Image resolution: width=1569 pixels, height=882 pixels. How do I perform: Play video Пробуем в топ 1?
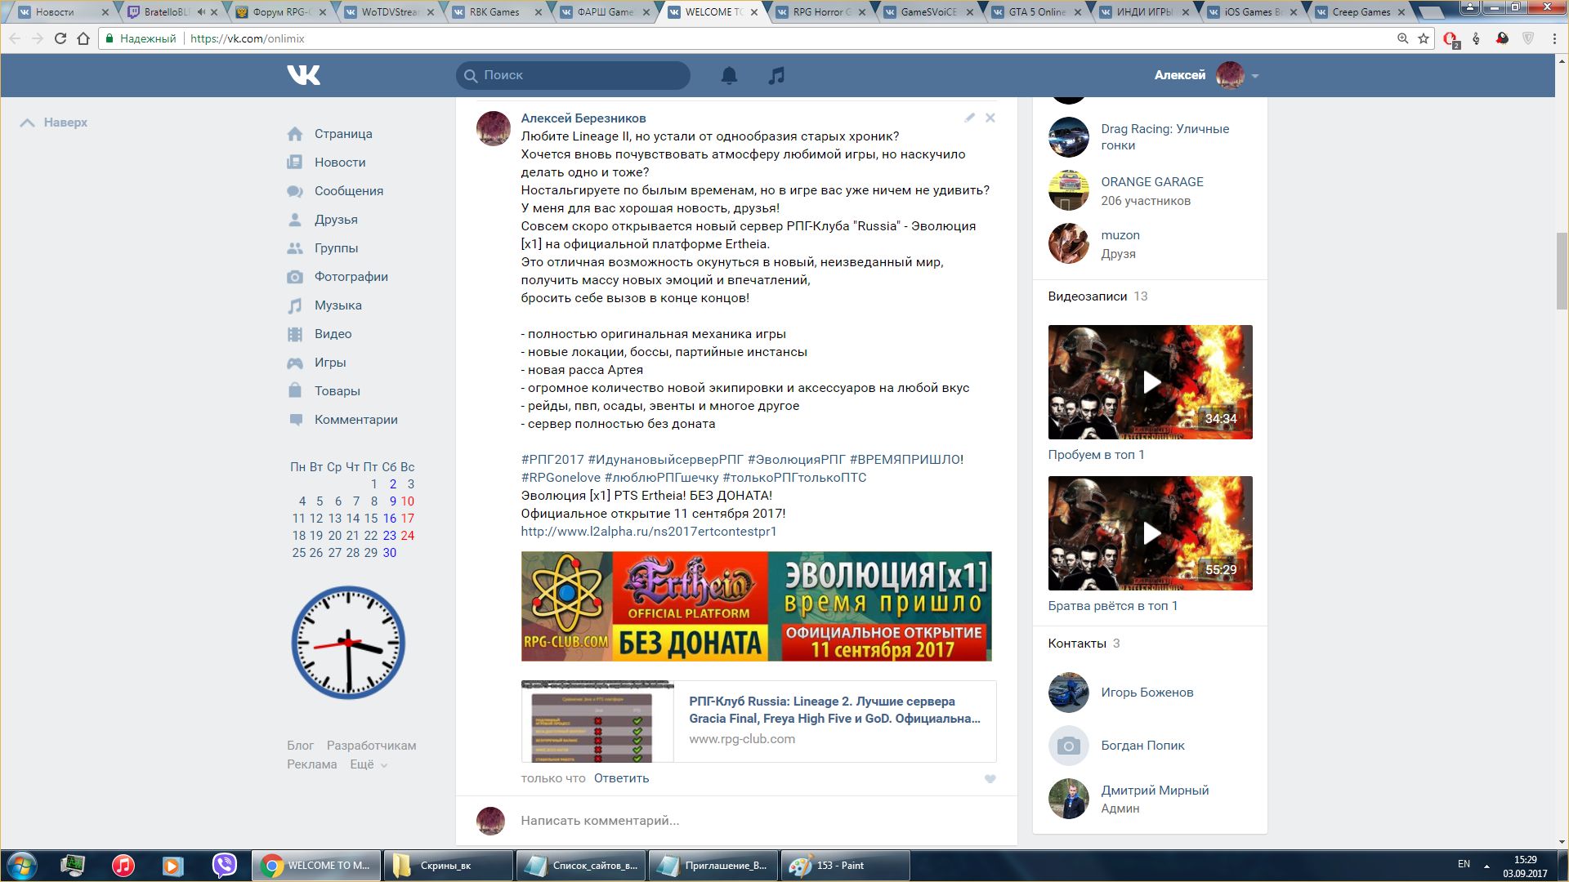click(x=1151, y=382)
